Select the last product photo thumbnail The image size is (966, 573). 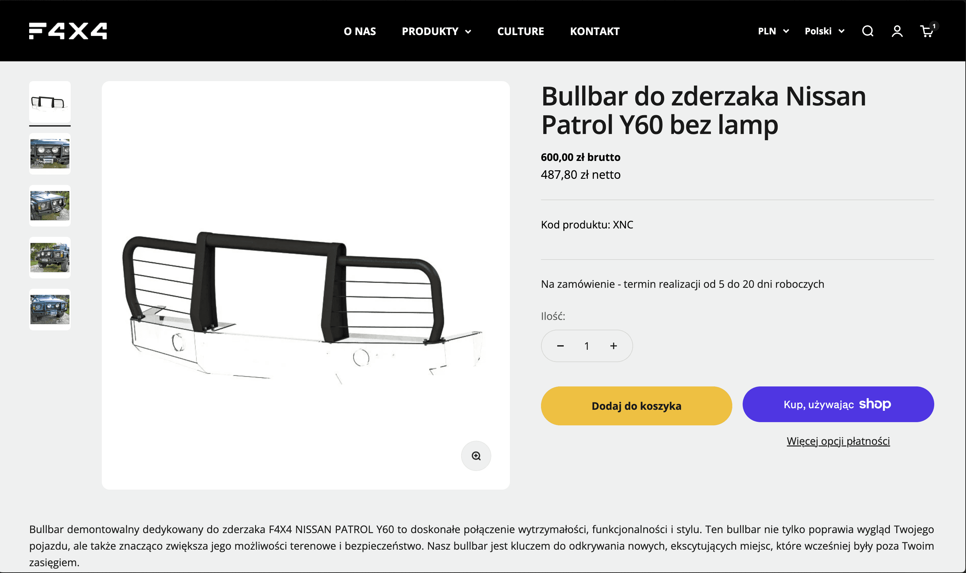click(50, 309)
